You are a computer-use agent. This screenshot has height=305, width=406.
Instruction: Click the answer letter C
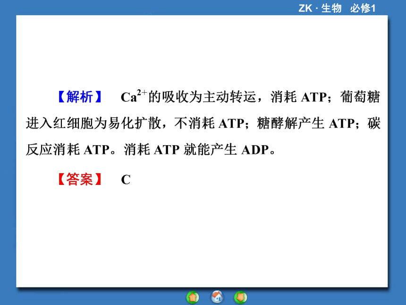point(126,180)
